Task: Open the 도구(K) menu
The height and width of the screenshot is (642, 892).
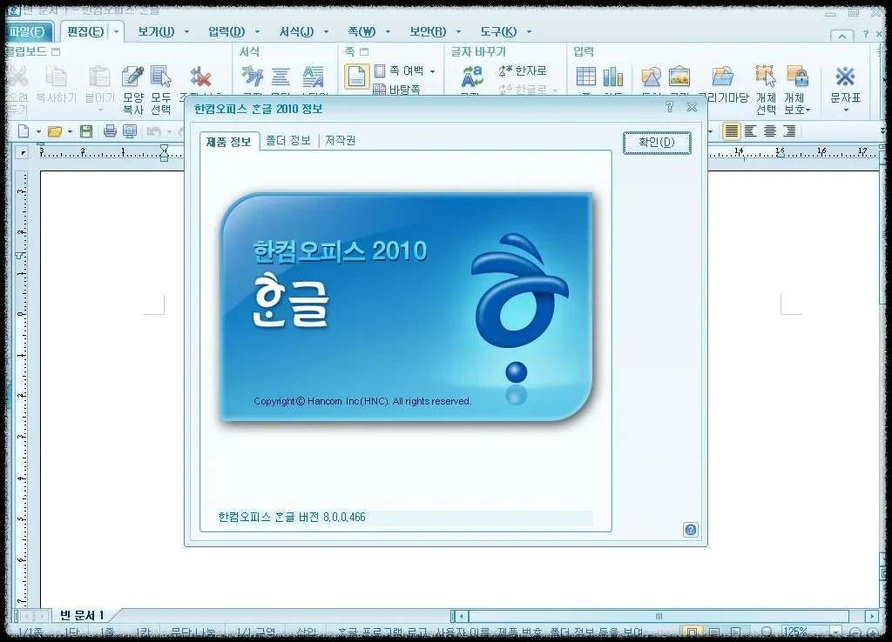Action: coord(499,30)
